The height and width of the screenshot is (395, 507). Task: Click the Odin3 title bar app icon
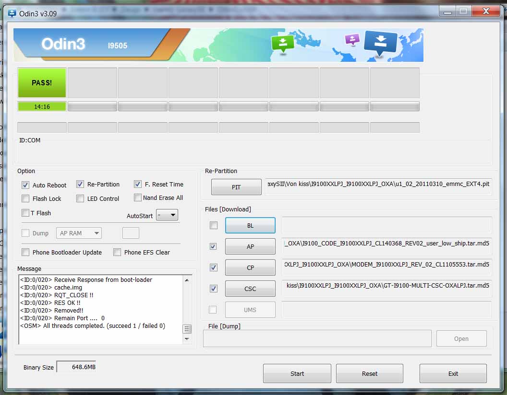click(12, 13)
